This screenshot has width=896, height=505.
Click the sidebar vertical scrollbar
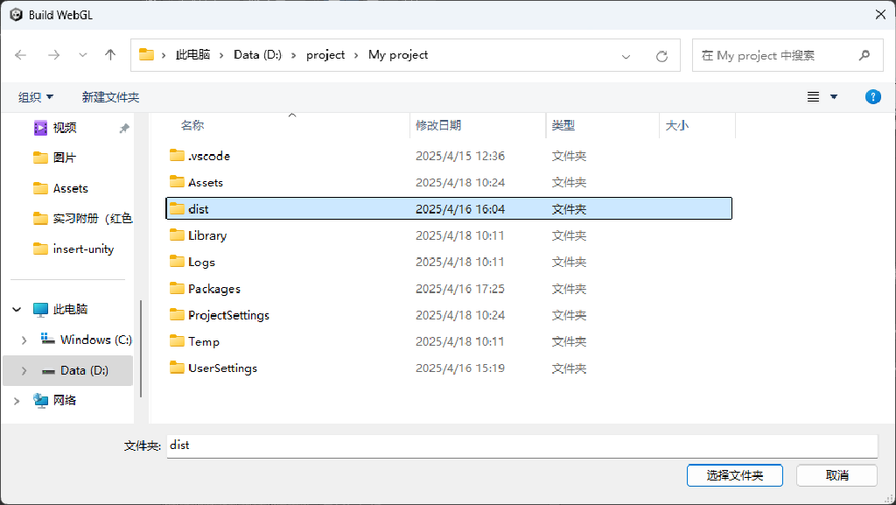tap(141, 348)
